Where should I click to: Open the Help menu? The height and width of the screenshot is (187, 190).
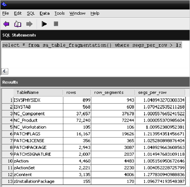coord(95,13)
